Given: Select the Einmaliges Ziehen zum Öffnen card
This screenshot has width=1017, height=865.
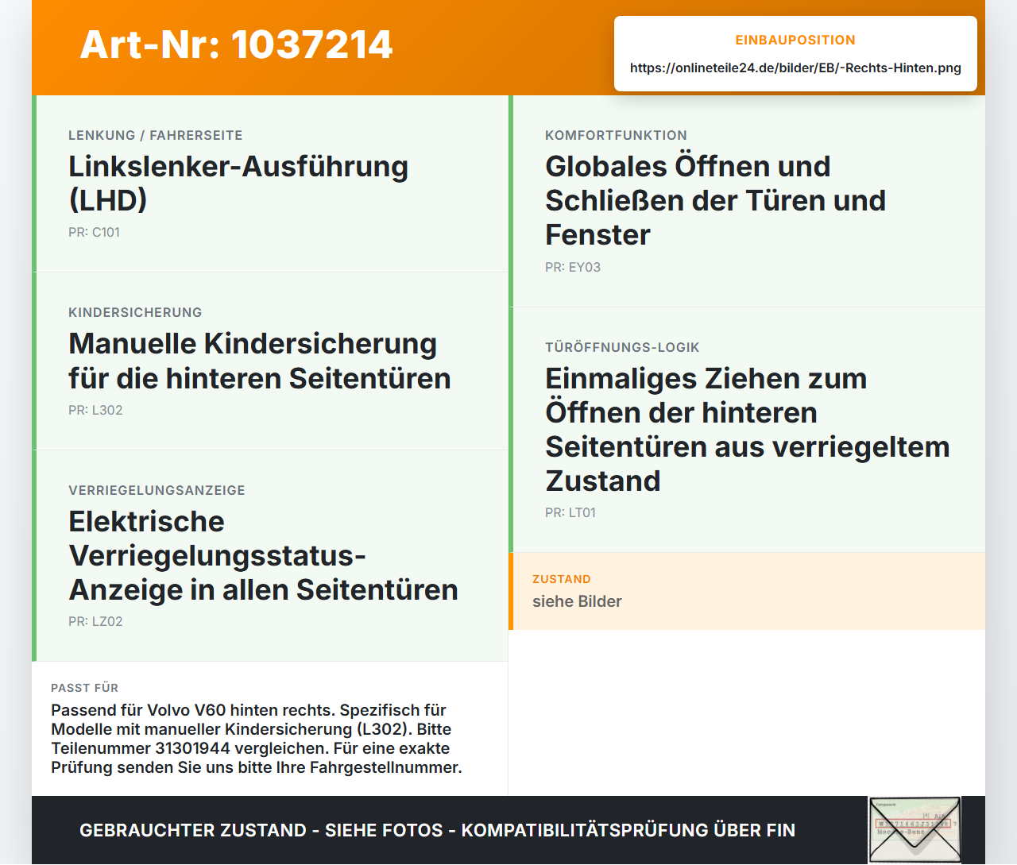Looking at the screenshot, I should [747, 430].
